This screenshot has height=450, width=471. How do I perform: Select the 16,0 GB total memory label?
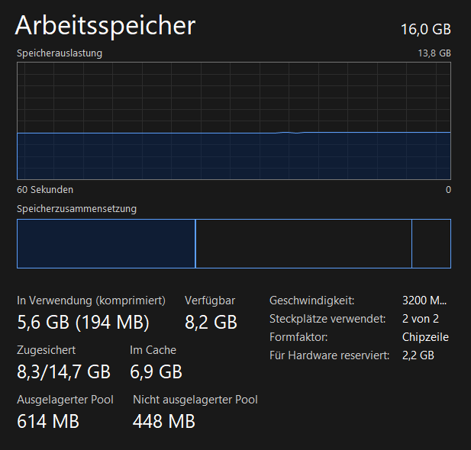425,30
